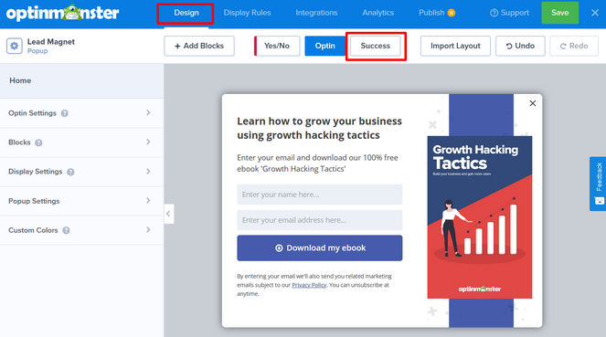
Task: Select the Optin view
Action: 324,46
